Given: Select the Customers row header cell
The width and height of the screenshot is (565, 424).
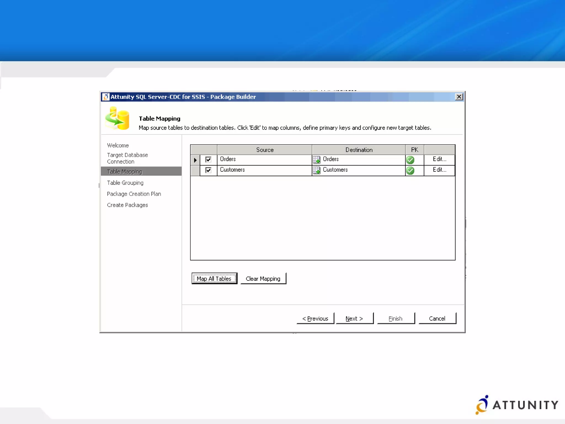Looking at the screenshot, I should click(195, 170).
